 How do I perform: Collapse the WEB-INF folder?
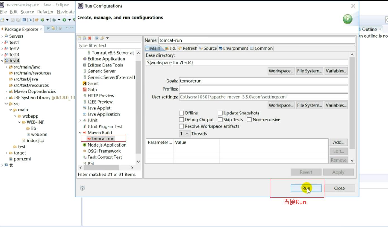click(x=20, y=122)
